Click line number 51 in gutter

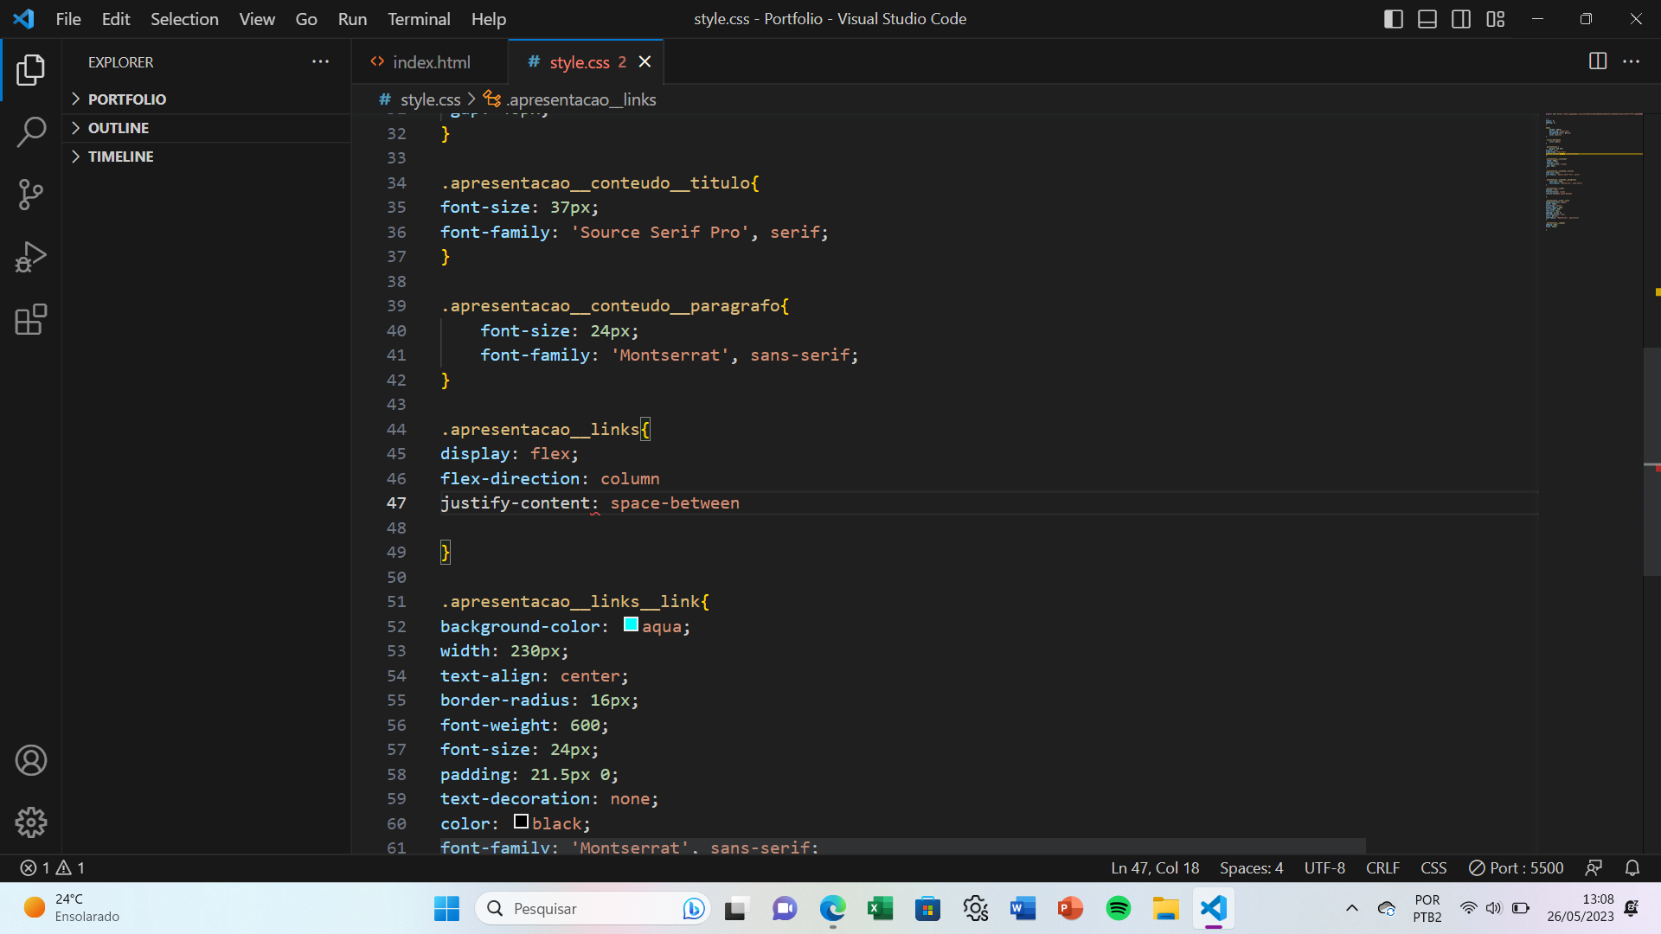point(396,602)
